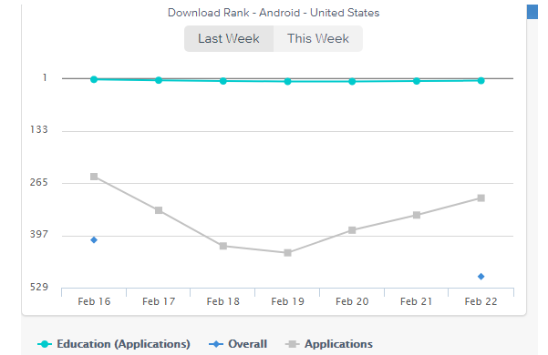Click Education data point on Feb 22
The width and height of the screenshot is (548, 355).
coord(481,80)
